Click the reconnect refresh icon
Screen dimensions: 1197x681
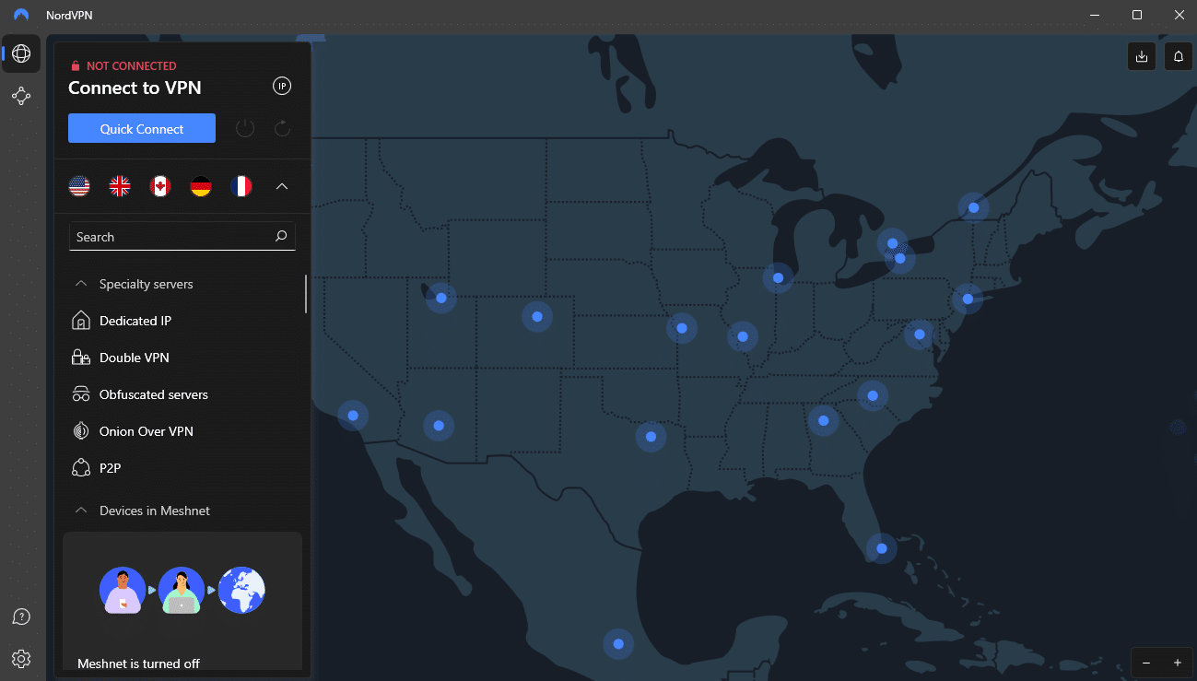pos(282,128)
